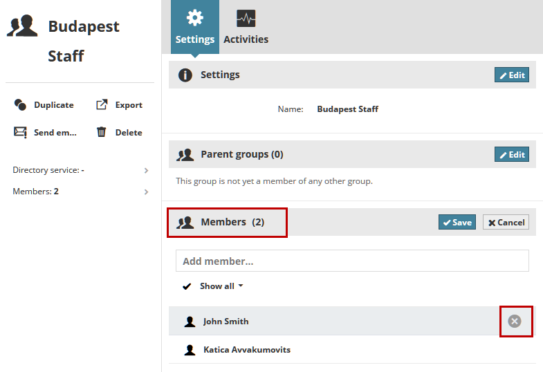Click the Settings info icon in header

tap(185, 75)
